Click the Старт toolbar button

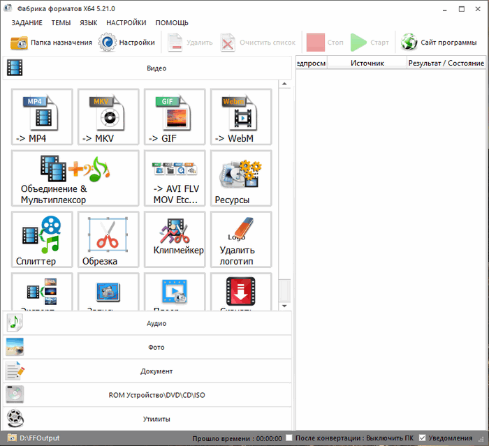pos(370,43)
